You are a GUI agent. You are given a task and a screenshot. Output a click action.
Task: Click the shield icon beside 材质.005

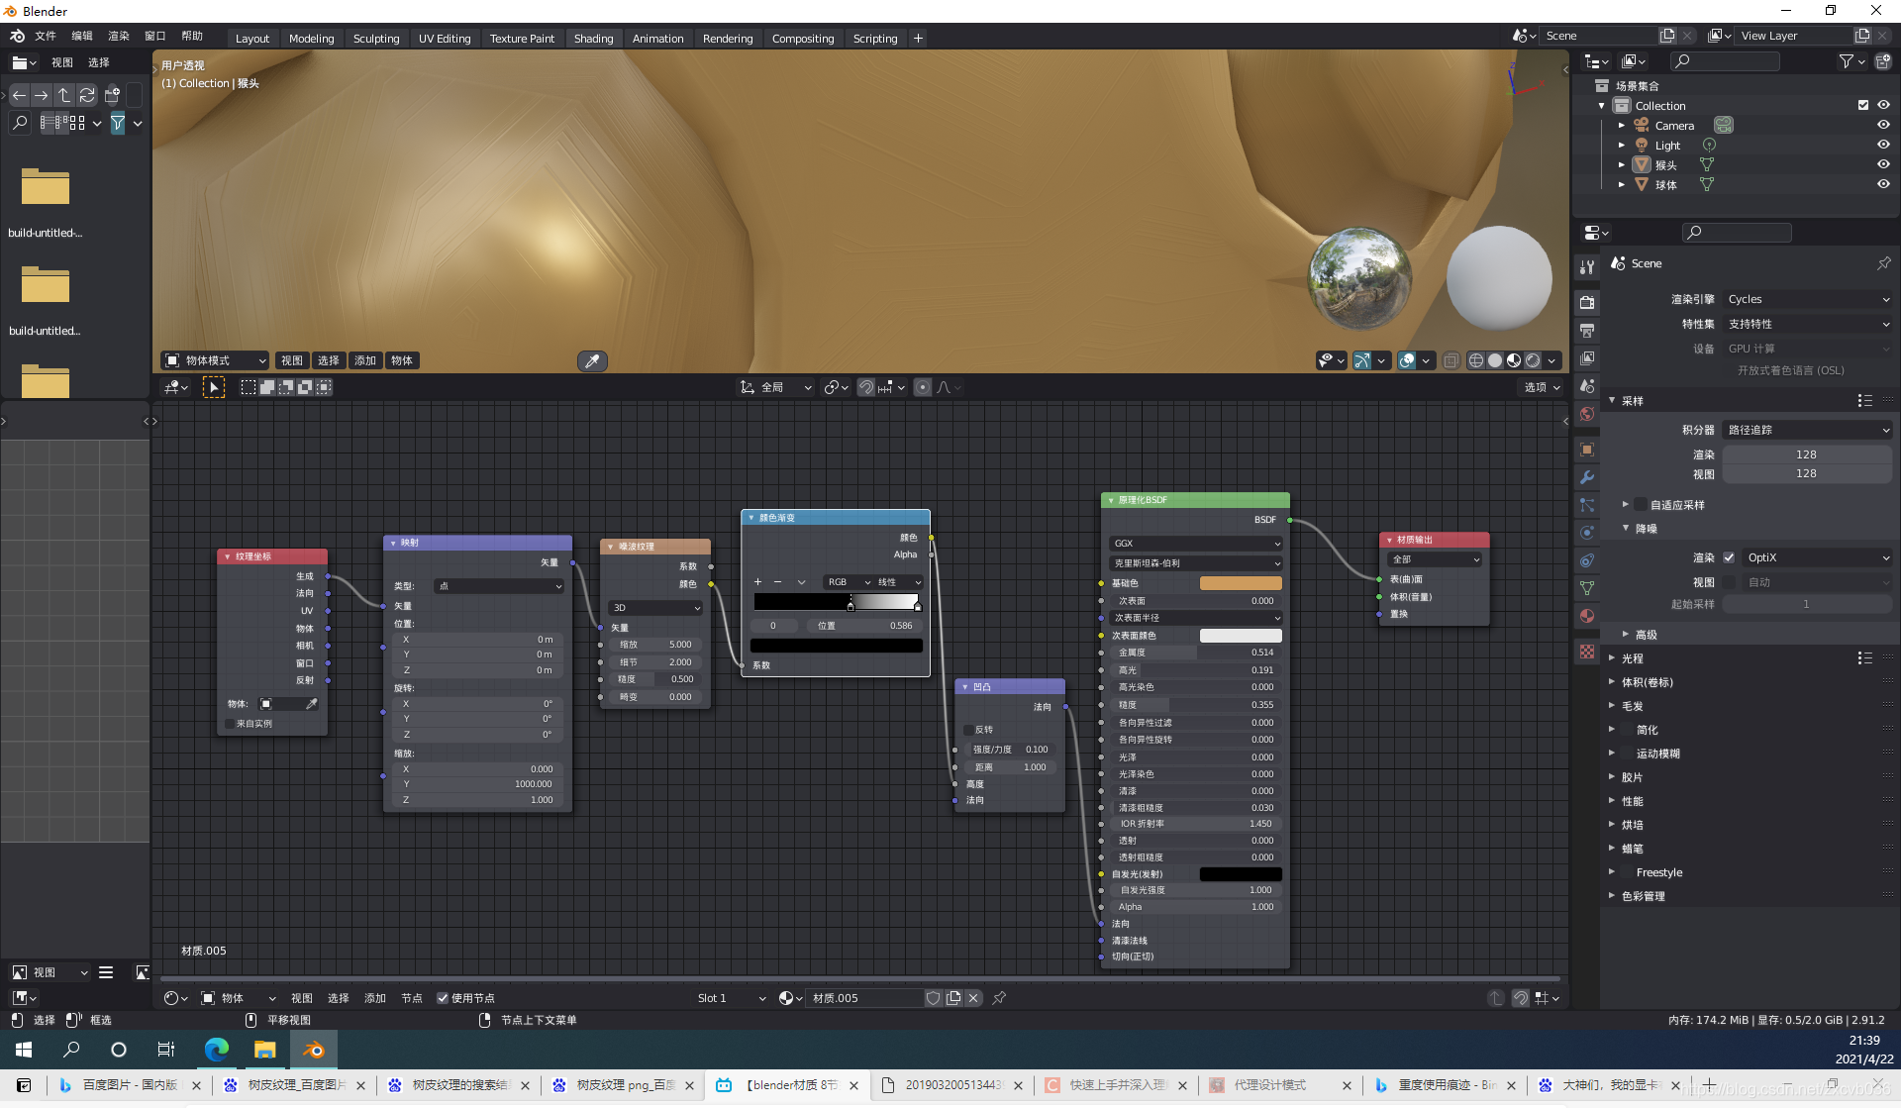pos(933,998)
